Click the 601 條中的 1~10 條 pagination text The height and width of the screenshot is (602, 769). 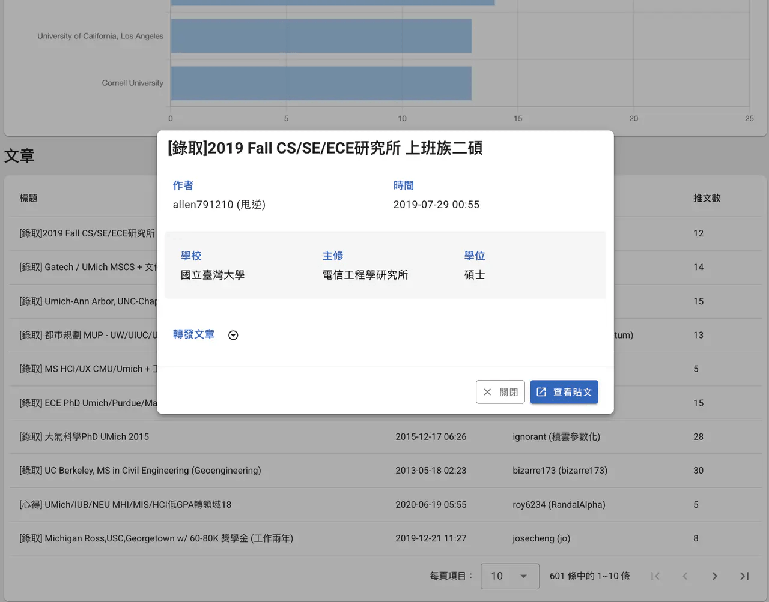(590, 576)
